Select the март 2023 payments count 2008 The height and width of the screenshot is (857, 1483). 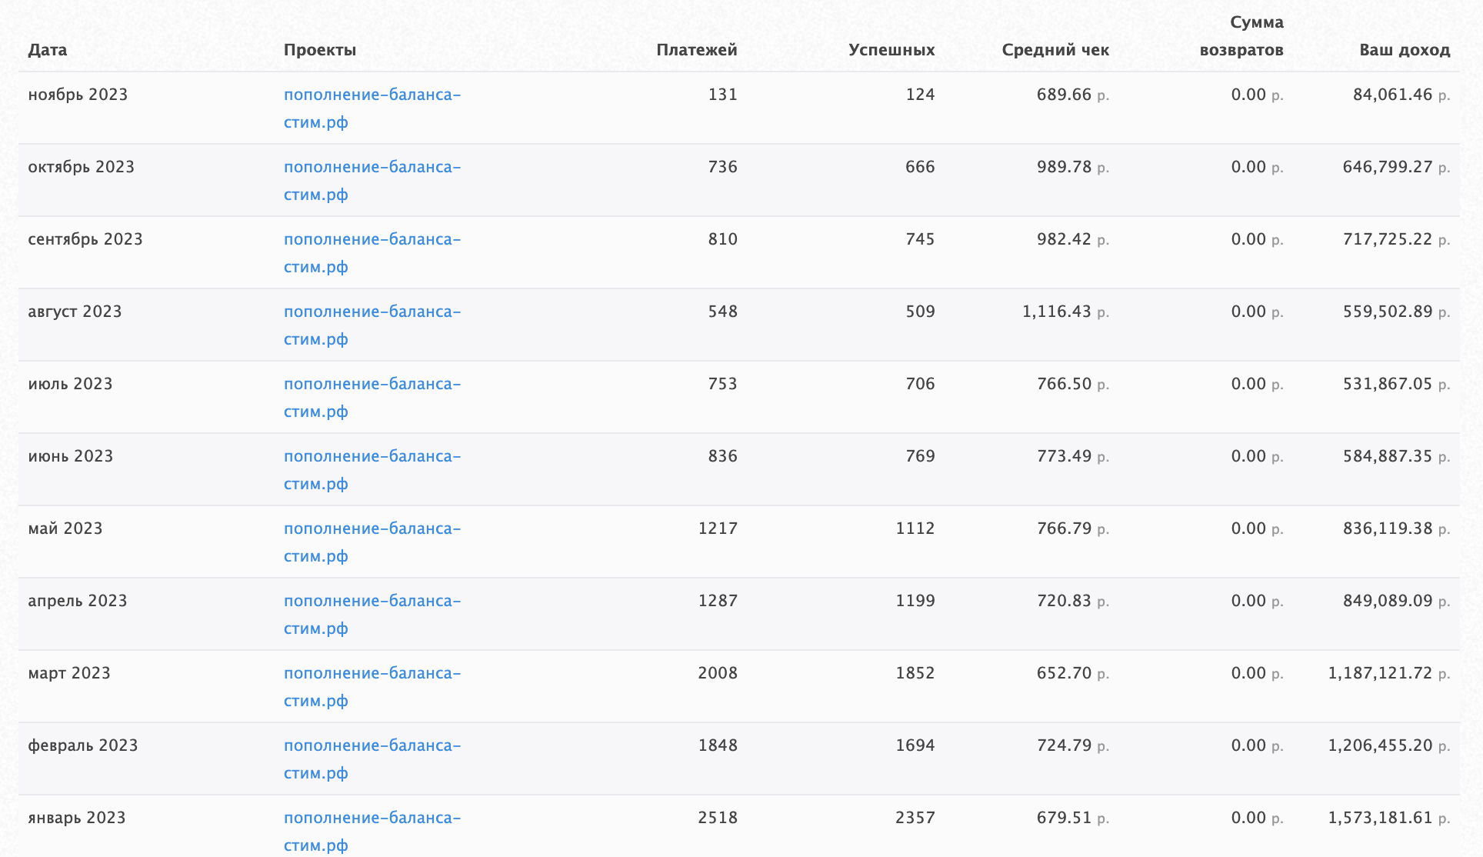tap(717, 674)
